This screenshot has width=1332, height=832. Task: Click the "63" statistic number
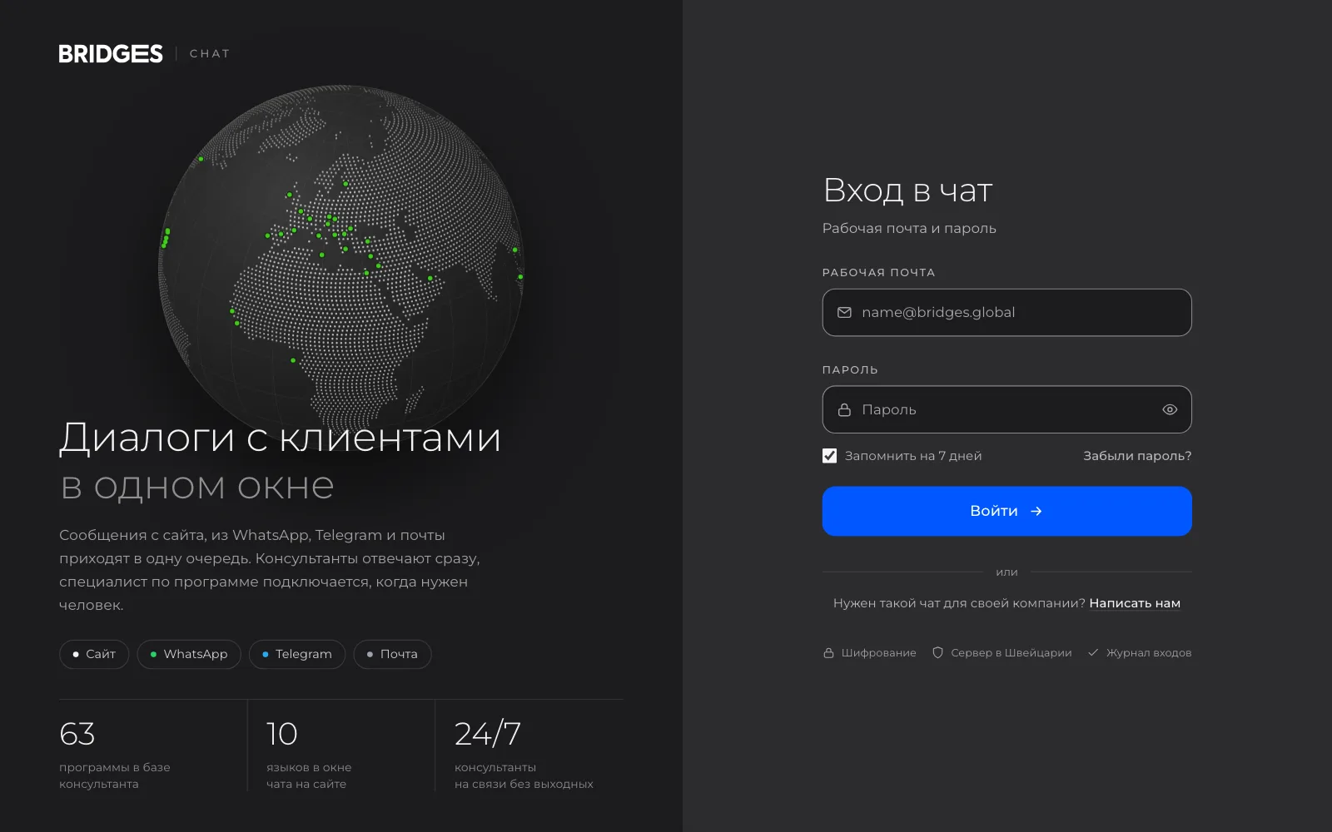click(77, 734)
